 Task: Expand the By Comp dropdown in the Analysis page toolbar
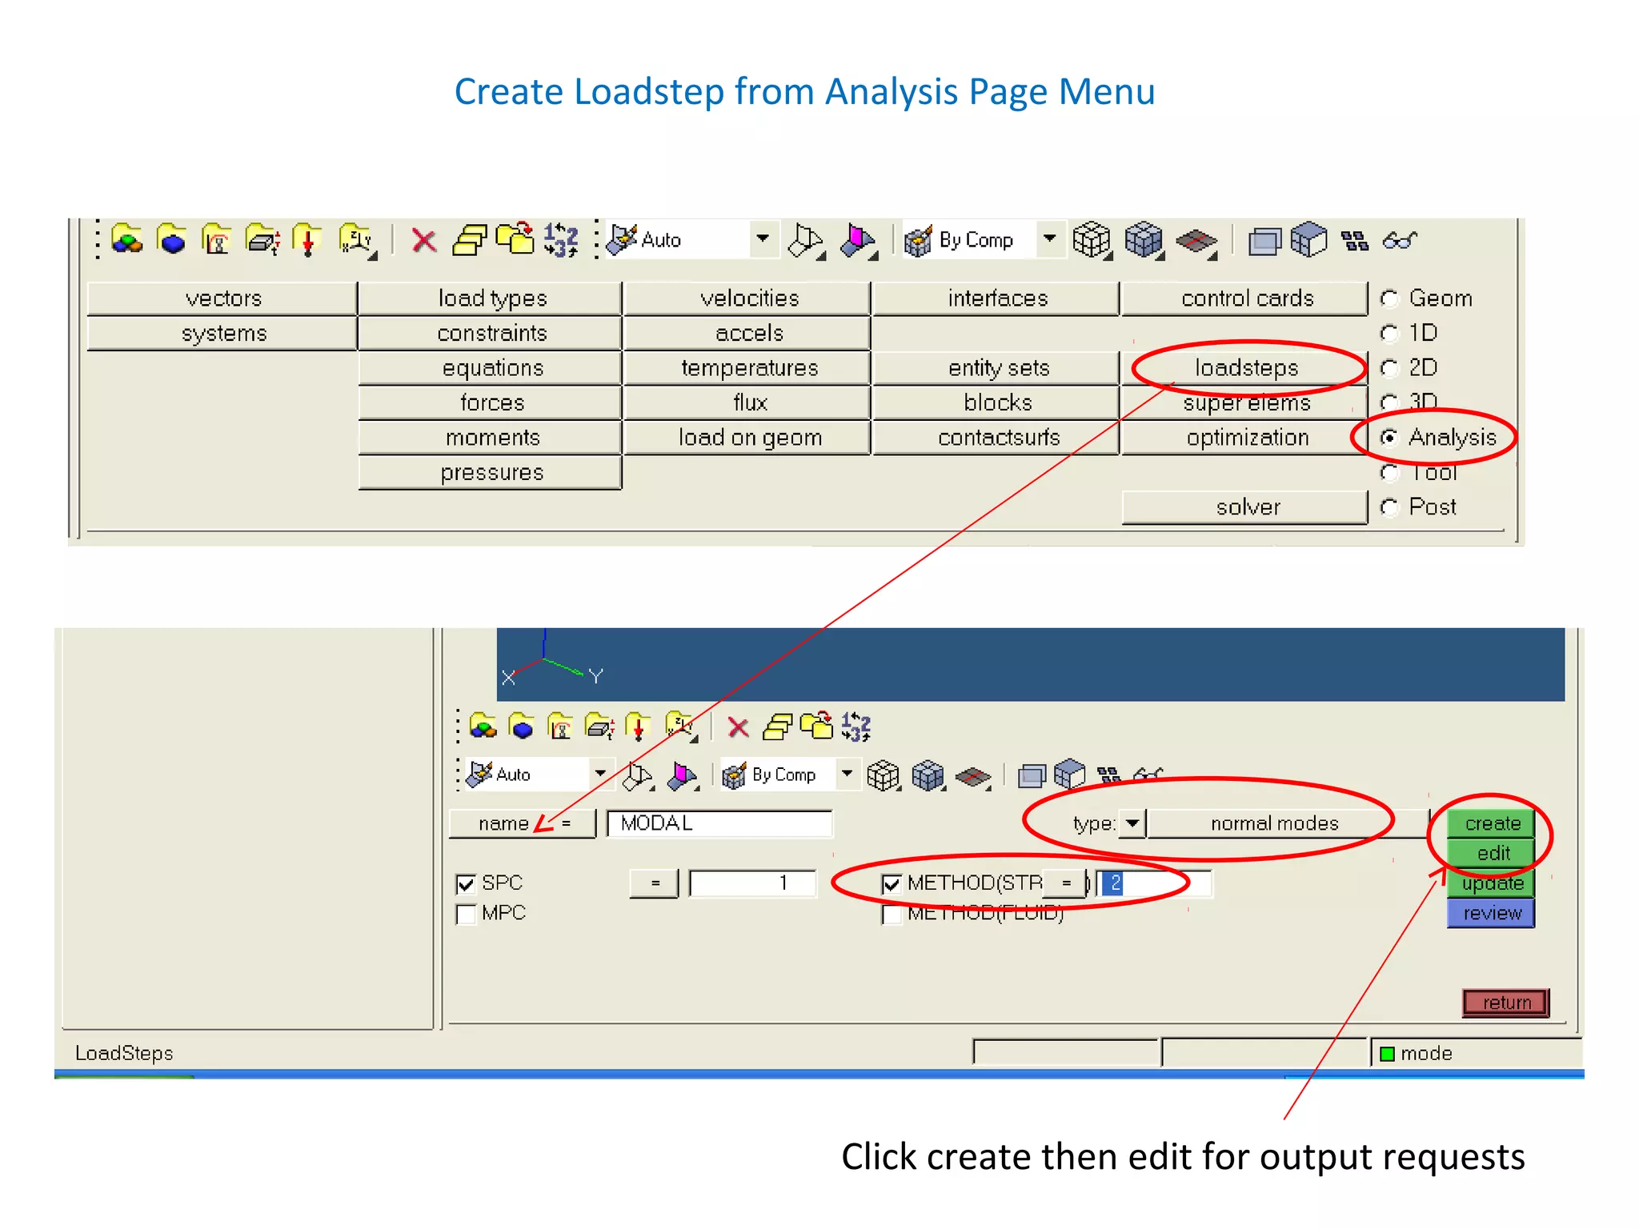(x=1049, y=238)
